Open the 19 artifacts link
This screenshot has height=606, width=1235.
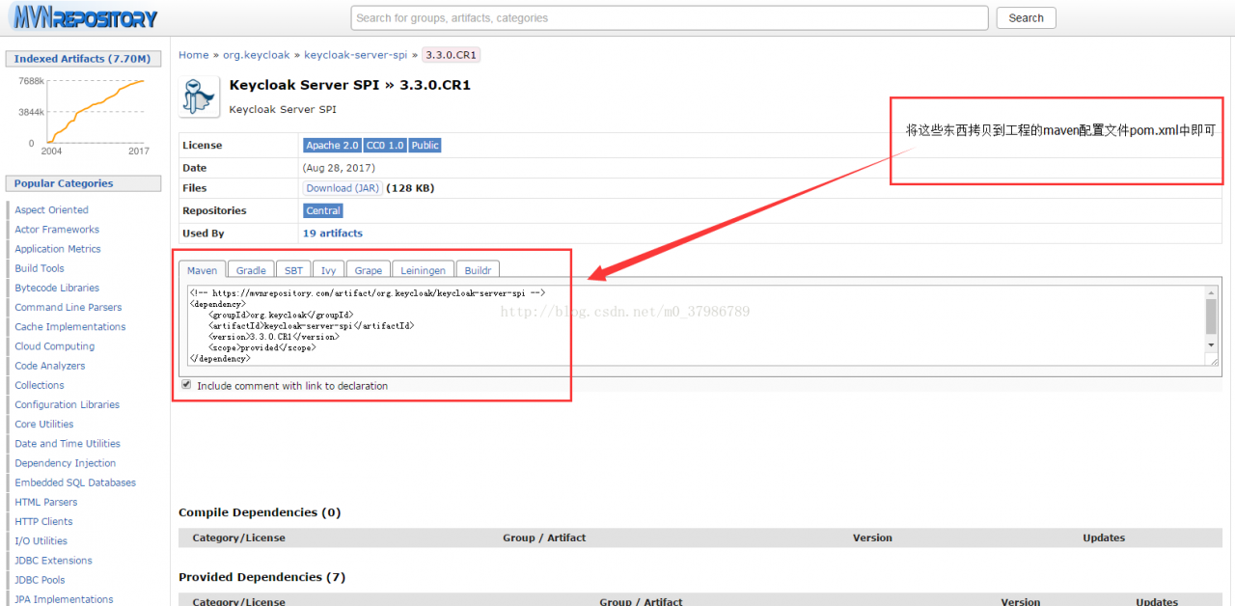click(333, 234)
